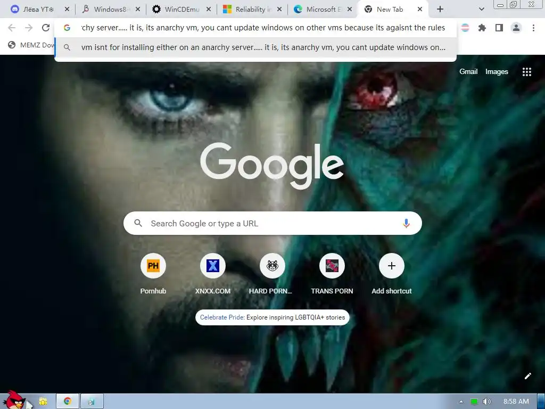Open the Extensions puzzle icon
The height and width of the screenshot is (409, 545).
pos(482,28)
